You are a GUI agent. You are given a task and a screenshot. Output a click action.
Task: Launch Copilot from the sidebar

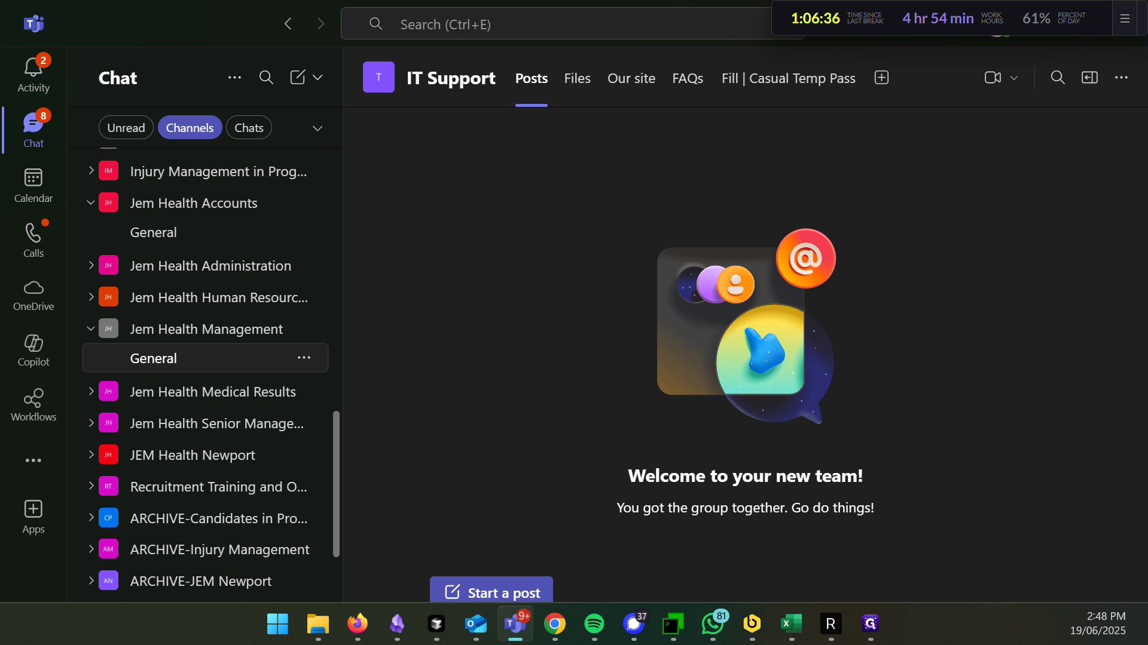click(33, 350)
